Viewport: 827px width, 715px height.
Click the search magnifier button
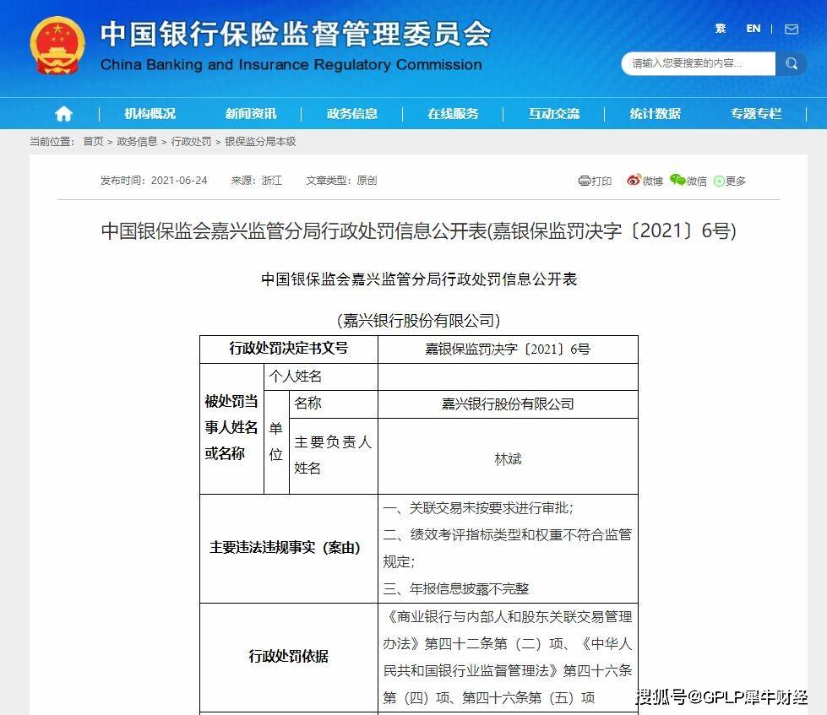791,64
